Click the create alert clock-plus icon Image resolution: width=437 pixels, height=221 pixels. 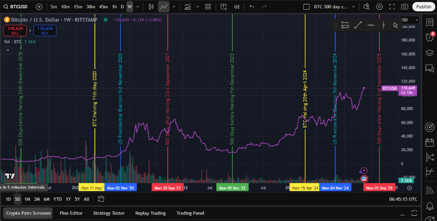(x=224, y=7)
